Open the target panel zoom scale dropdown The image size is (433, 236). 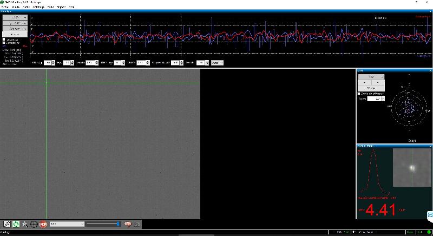pyautogui.click(x=371, y=77)
